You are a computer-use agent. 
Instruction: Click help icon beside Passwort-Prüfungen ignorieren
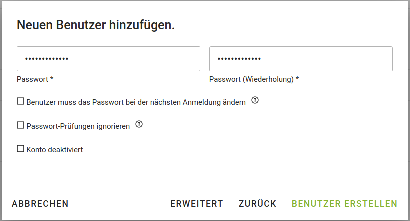pyautogui.click(x=139, y=125)
